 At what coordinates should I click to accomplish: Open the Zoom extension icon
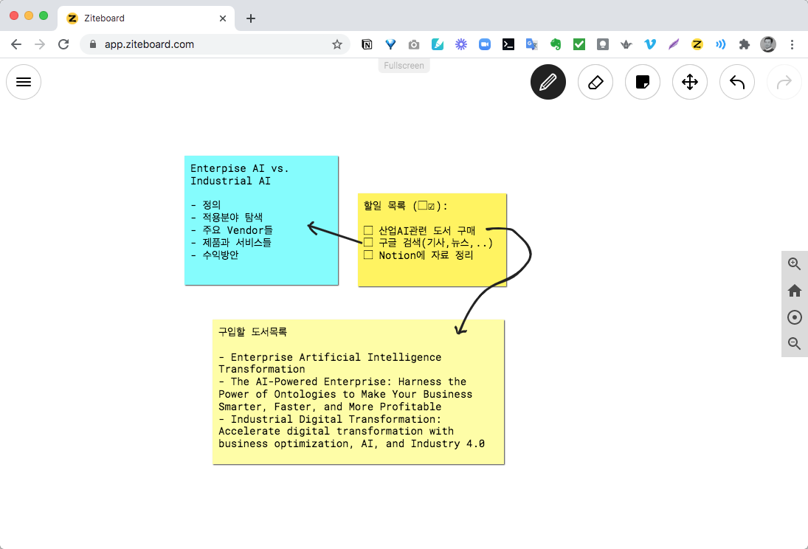[x=484, y=44]
